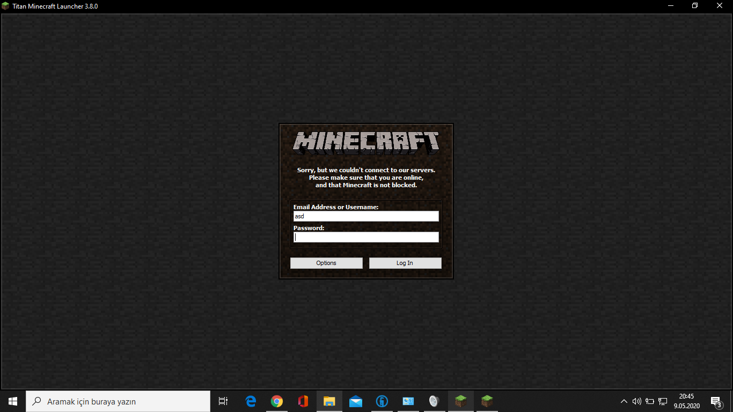Click into the Password field
Image resolution: width=733 pixels, height=412 pixels.
(366, 237)
